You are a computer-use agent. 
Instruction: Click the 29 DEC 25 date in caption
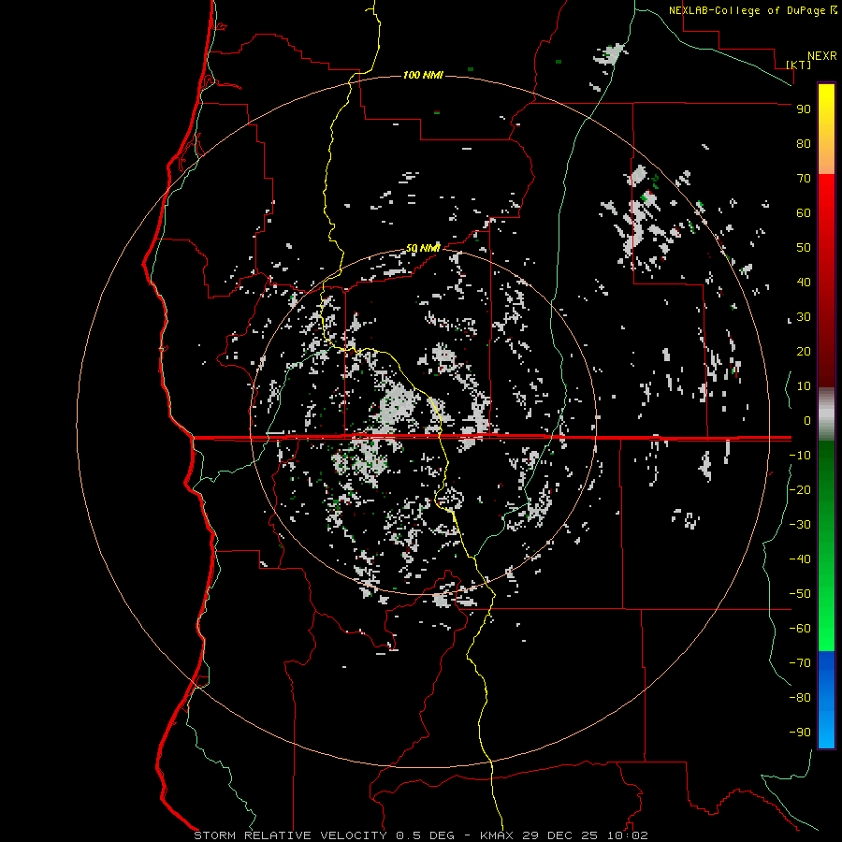[559, 835]
